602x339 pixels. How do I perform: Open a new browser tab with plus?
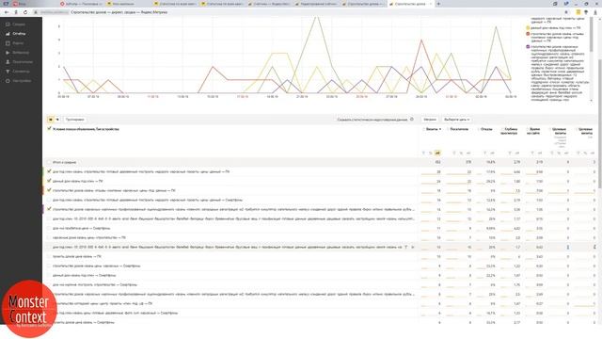[438, 4]
